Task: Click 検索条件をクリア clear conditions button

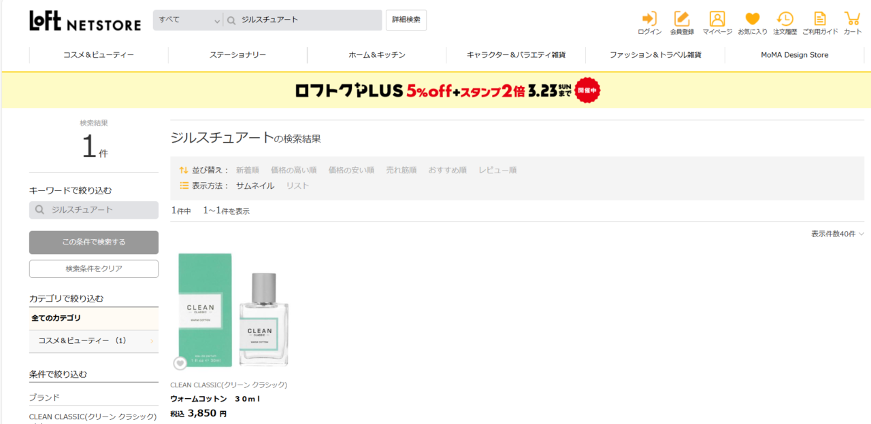Action: 94,269
